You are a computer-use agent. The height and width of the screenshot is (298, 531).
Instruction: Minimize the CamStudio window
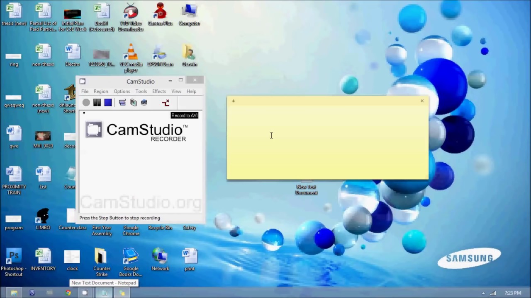(170, 81)
